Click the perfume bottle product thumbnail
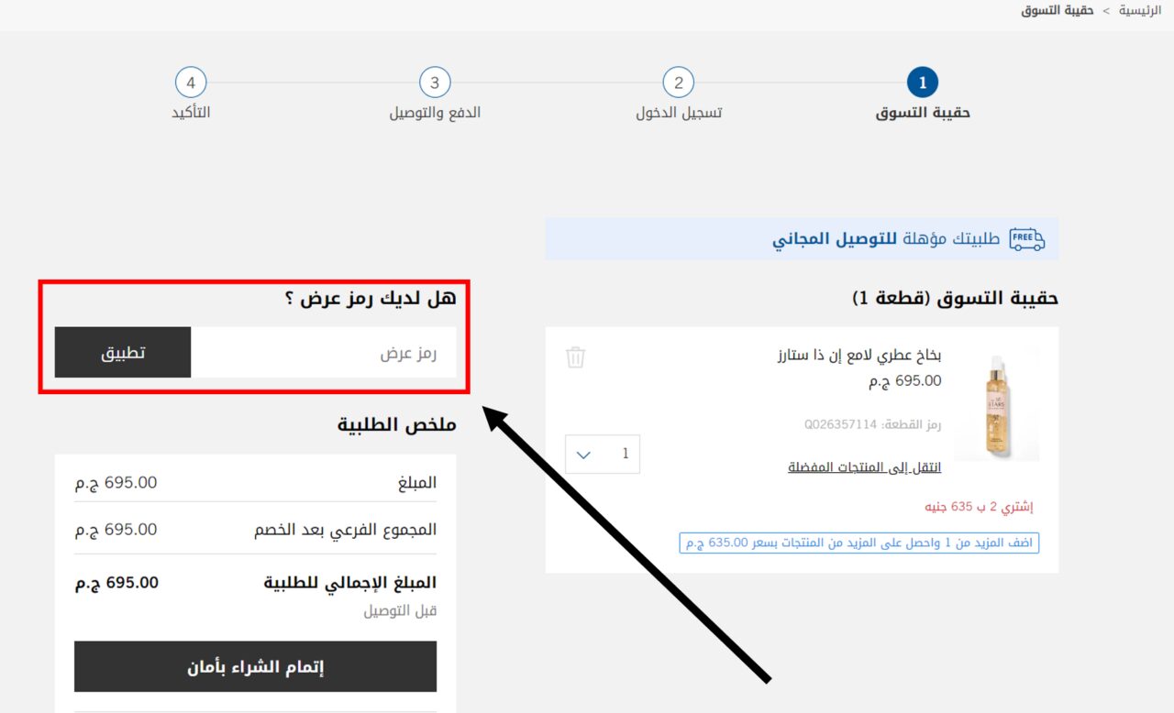 click(997, 403)
